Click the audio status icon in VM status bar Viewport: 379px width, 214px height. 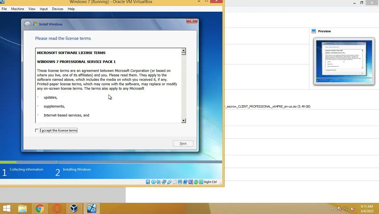159,182
